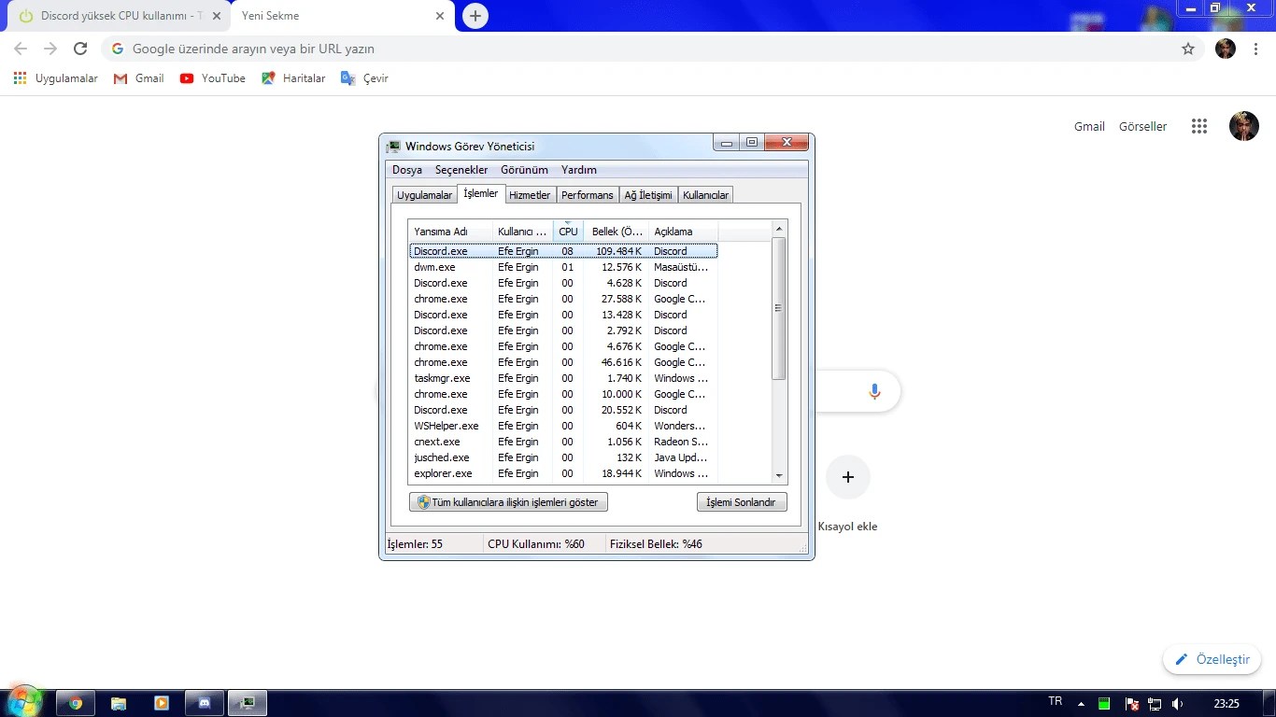Image resolution: width=1276 pixels, height=717 pixels.
Task: Open a new Chrome tab with the plus button
Action: click(x=475, y=16)
